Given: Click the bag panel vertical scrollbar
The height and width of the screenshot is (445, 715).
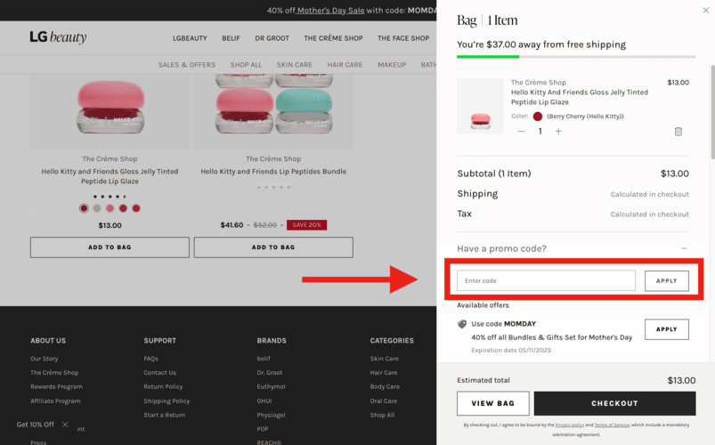Looking at the screenshot, I should coord(712,112).
